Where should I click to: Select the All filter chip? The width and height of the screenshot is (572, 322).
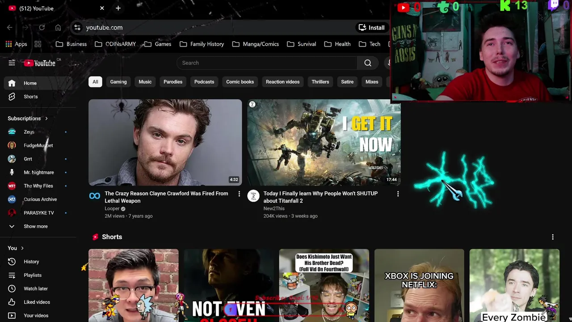(95, 82)
